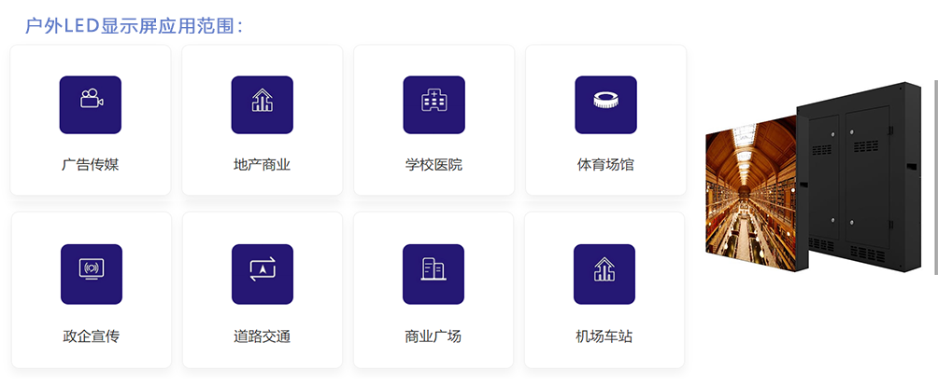Viewport: 938px width, 384px height.
Task: Click the 户外LED显示屏应用范围 heading
Action: click(136, 25)
